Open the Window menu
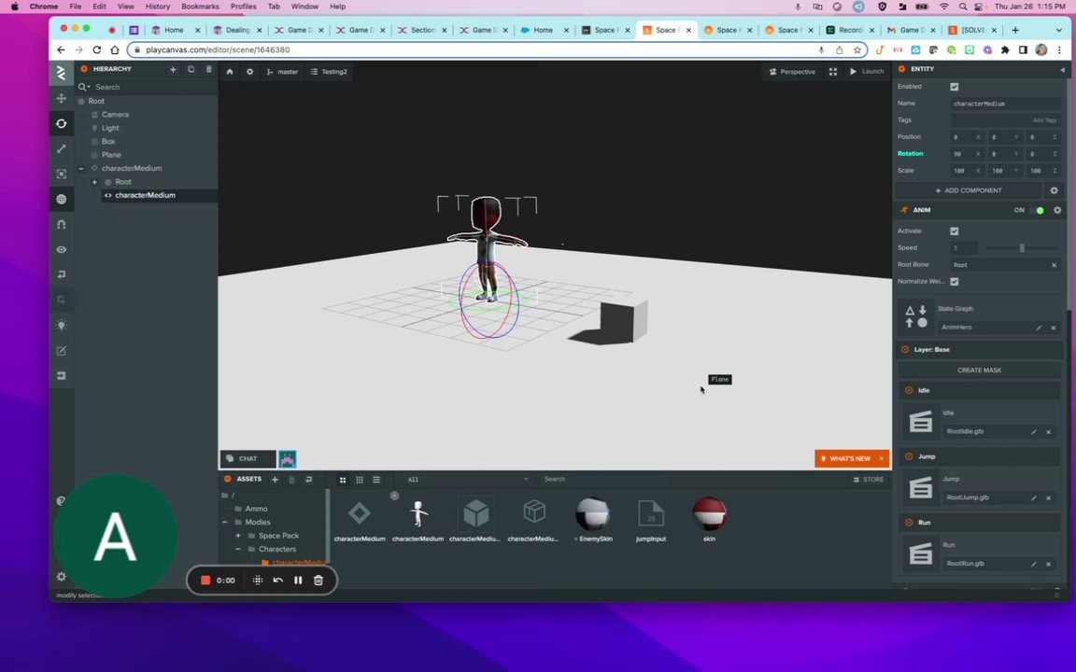The height and width of the screenshot is (672, 1076). pos(304,7)
